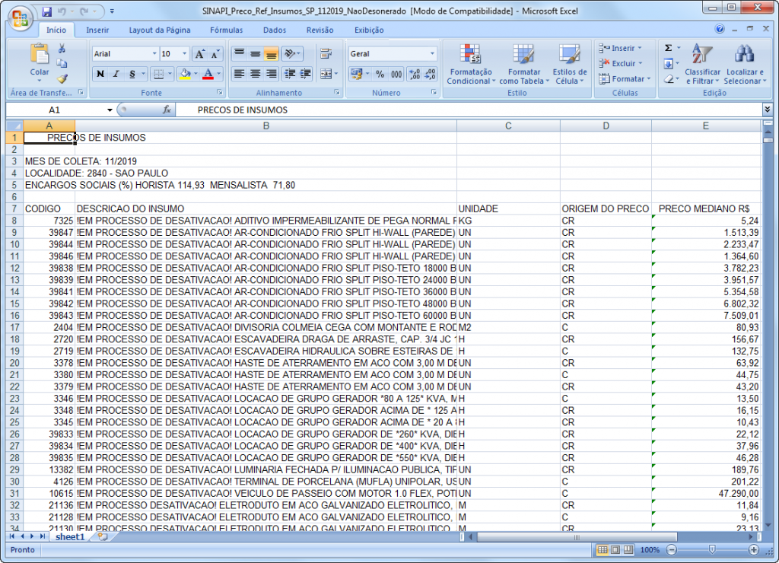Open Formatar cells menu
Screen dimensions: 779x563
point(624,79)
